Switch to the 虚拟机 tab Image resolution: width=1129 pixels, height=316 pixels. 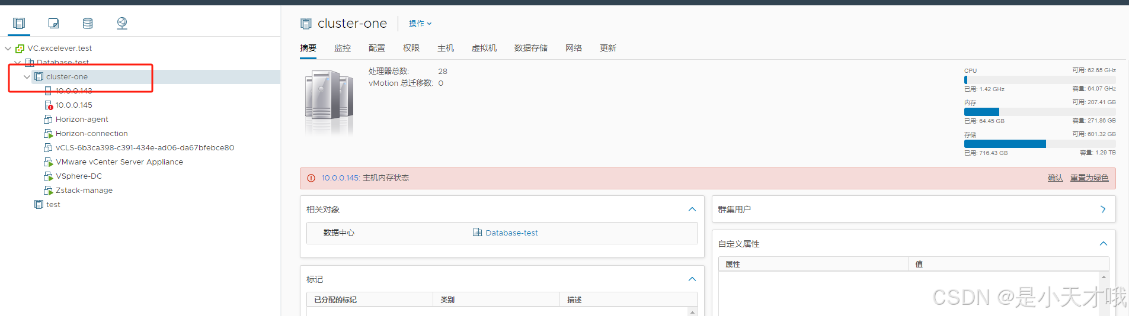(x=484, y=49)
